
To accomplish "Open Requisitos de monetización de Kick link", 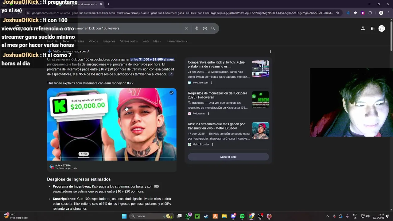I will [217, 95].
